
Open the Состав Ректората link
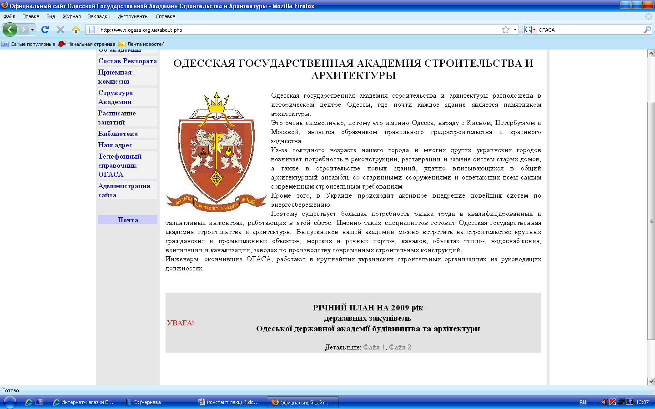click(x=127, y=61)
